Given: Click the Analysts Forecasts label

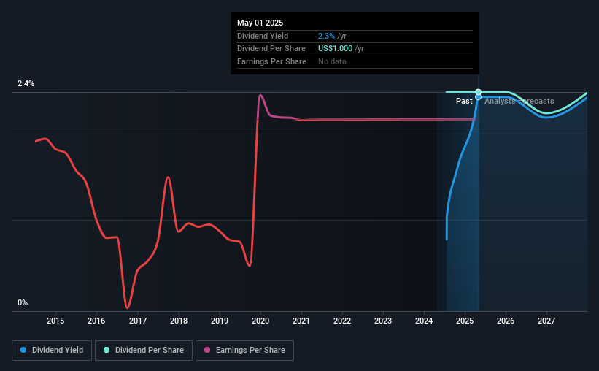Looking at the screenshot, I should click(x=519, y=101).
